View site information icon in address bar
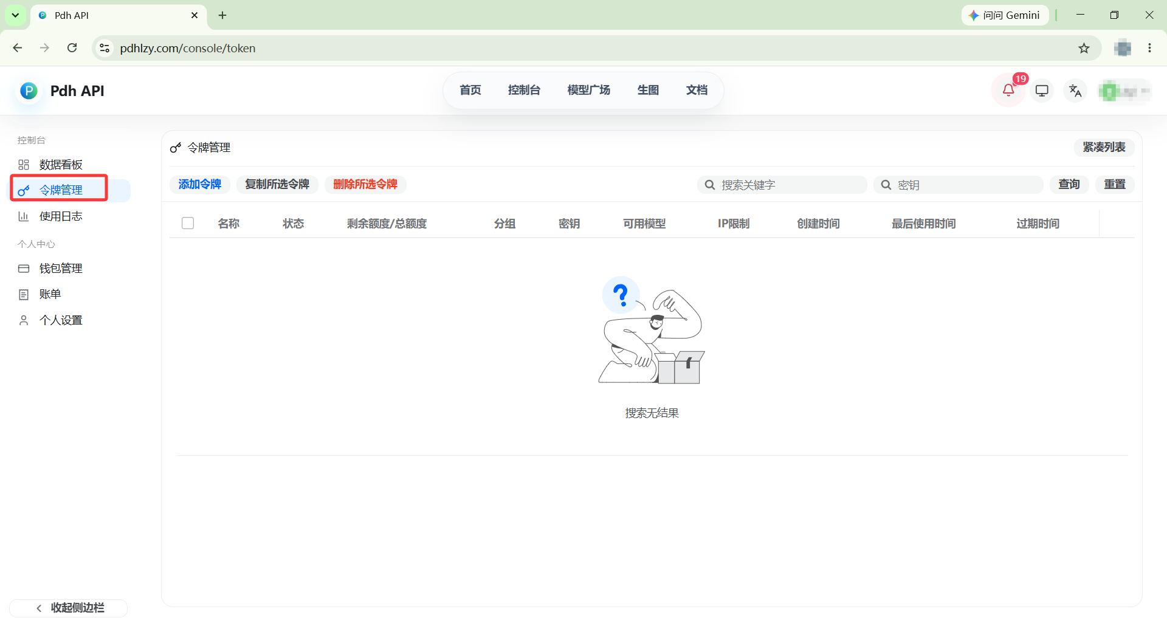This screenshot has height=626, width=1167. pyautogui.click(x=105, y=48)
